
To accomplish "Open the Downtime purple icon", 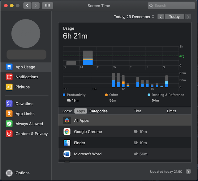I will [x=9, y=104].
